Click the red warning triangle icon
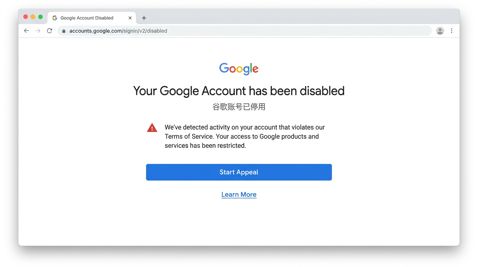 (152, 127)
